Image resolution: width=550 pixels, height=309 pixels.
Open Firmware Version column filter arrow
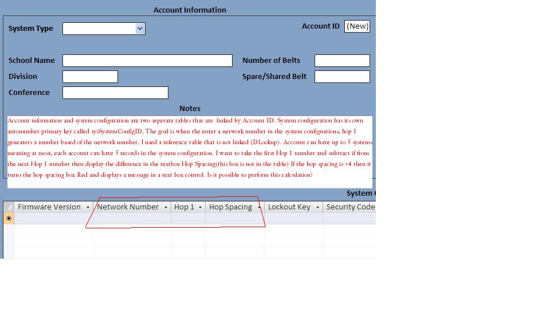88,207
